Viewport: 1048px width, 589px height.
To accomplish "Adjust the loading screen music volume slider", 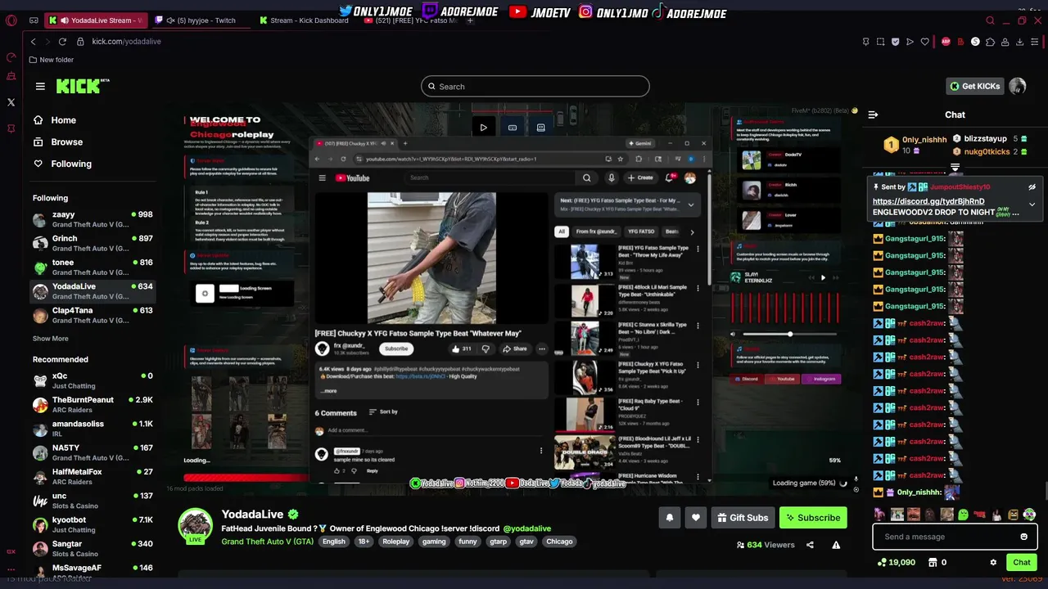I will point(789,334).
